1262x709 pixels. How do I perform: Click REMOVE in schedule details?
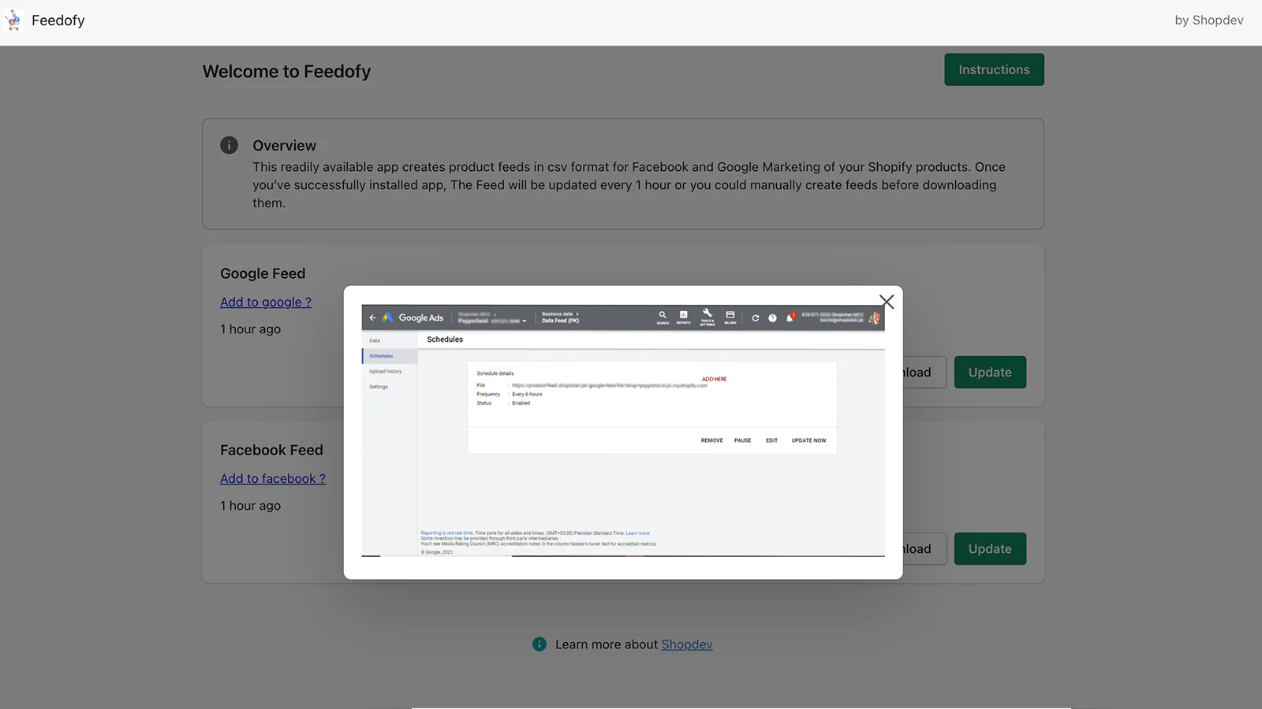pos(712,440)
